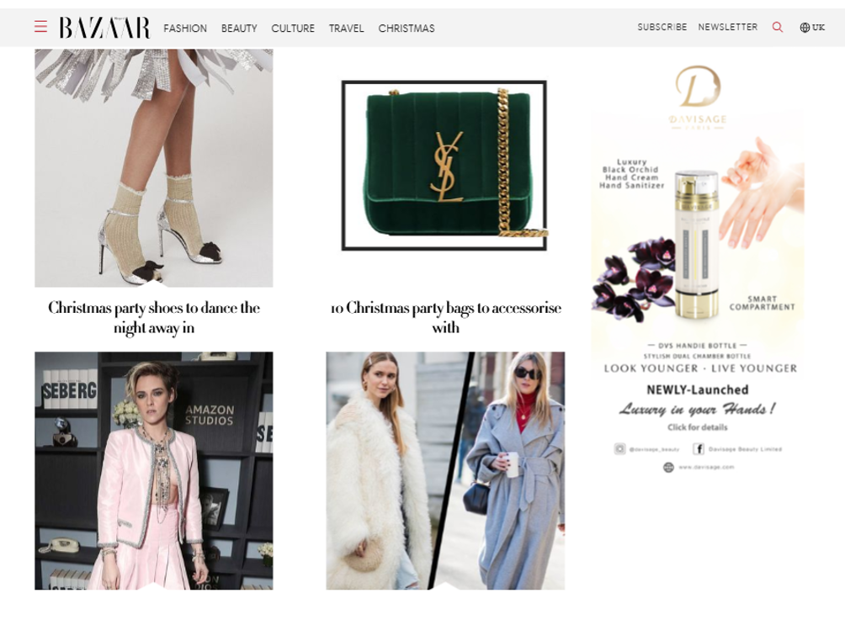Image resolution: width=845 pixels, height=625 pixels.
Task: Click the green YSL bag image
Action: click(445, 166)
